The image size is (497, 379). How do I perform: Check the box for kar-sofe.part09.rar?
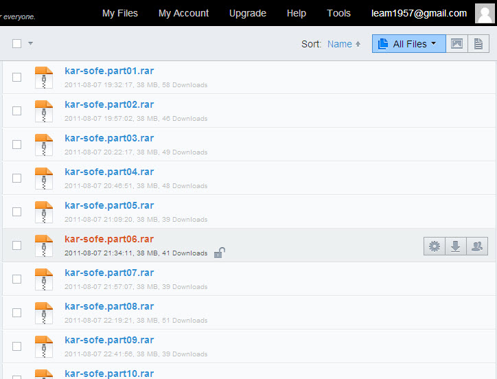pyautogui.click(x=16, y=346)
